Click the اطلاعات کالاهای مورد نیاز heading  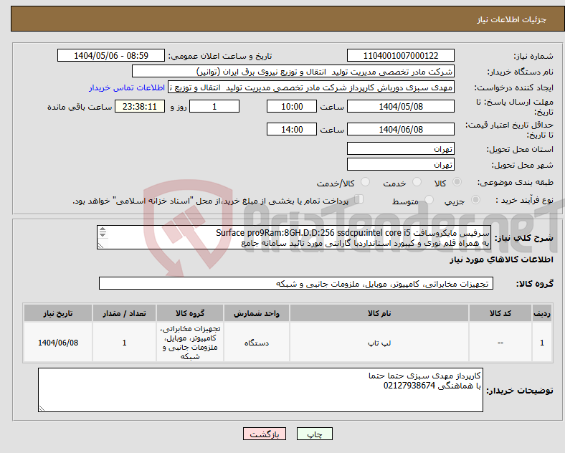pos(501,259)
